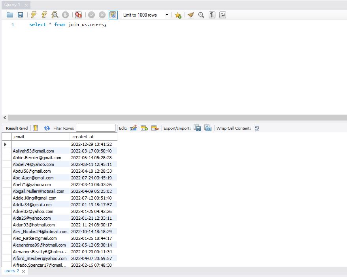Switch to the Query 1 tab
The width and height of the screenshot is (347, 277).
click(12, 5)
